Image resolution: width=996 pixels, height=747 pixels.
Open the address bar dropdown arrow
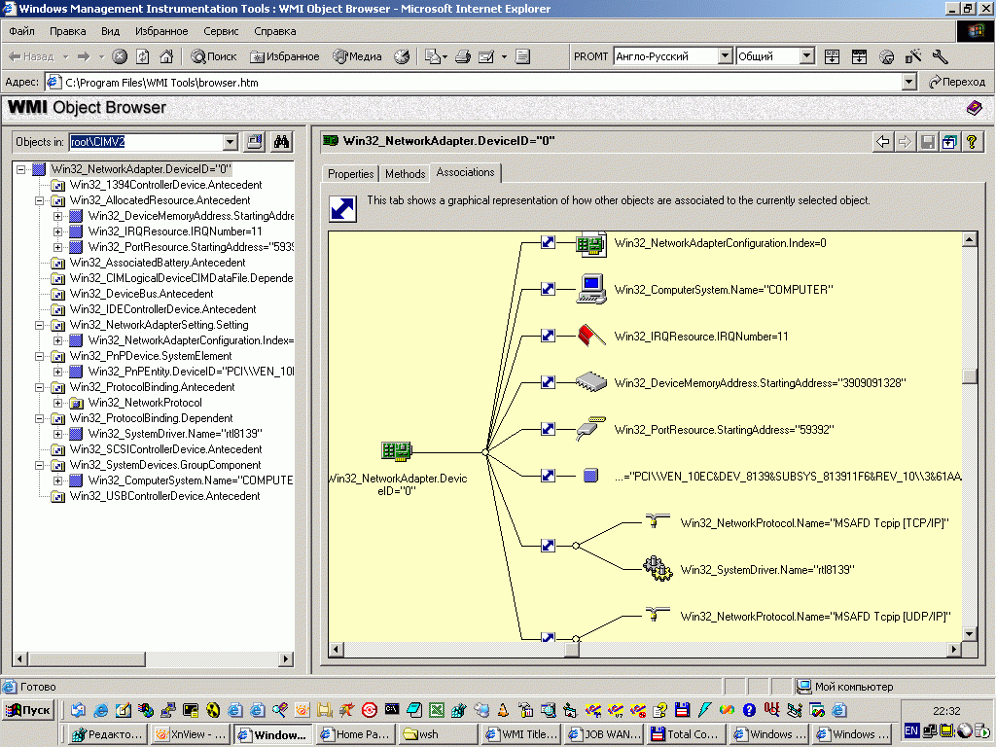tap(909, 82)
